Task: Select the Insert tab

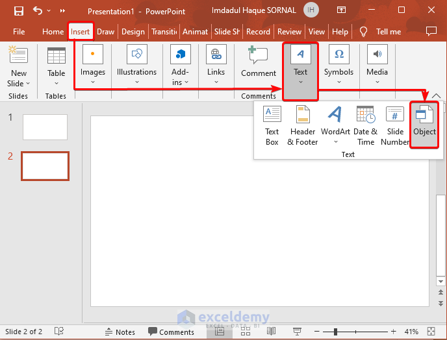Action: click(x=80, y=32)
